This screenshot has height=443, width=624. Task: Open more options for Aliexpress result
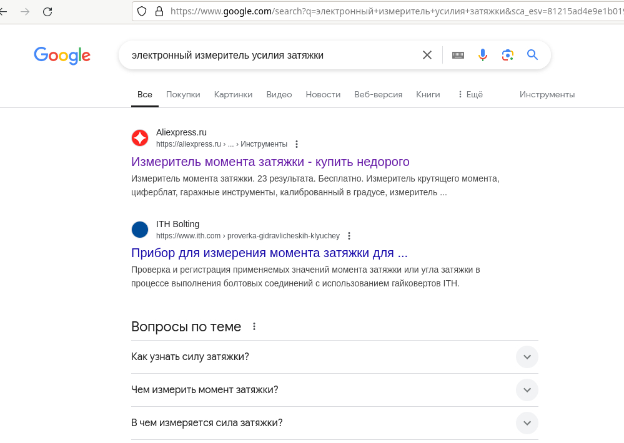click(297, 144)
